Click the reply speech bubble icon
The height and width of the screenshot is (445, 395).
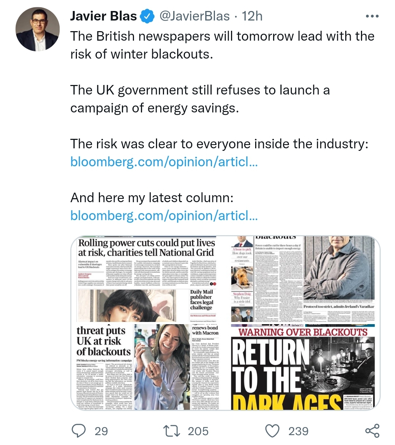coord(79,431)
